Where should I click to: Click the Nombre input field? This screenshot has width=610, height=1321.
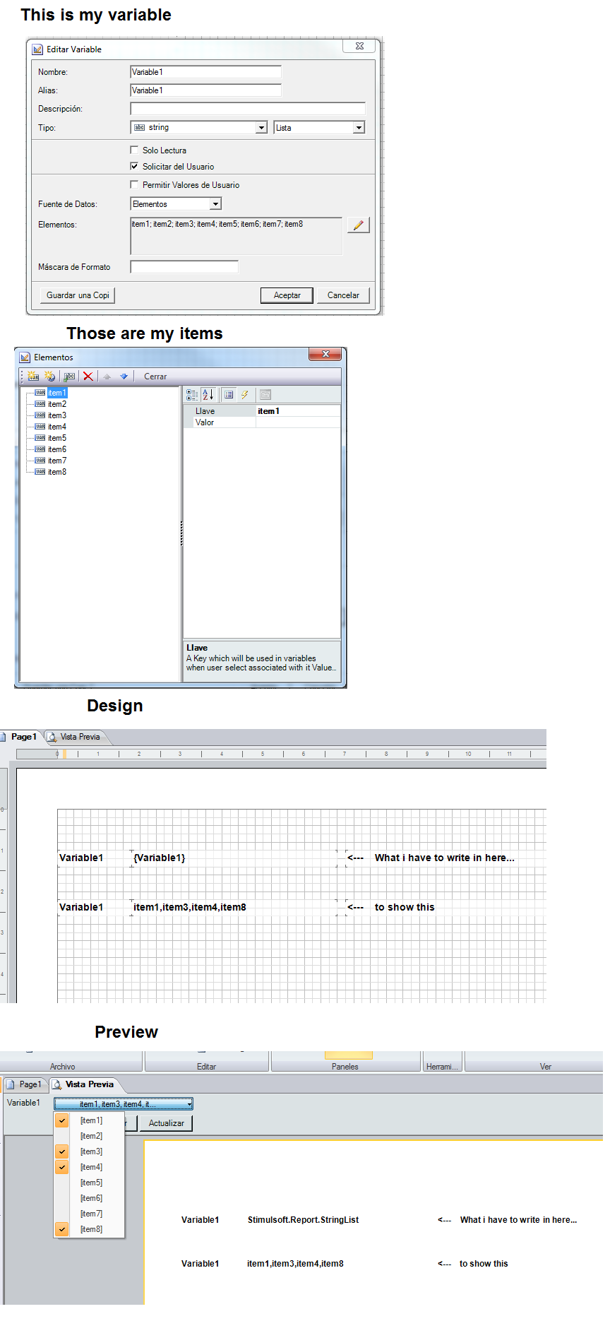pyautogui.click(x=206, y=72)
